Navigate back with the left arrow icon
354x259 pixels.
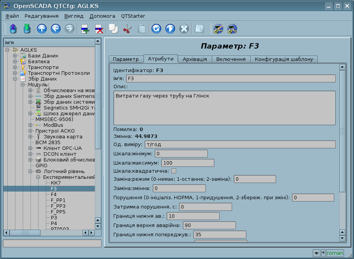56,29
